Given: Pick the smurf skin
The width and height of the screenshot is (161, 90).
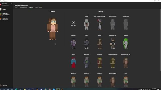Looking at the screenshot, I should coord(73,63).
